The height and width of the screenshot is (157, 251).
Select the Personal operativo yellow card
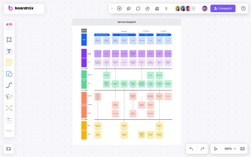pyautogui.click(x=98, y=134)
